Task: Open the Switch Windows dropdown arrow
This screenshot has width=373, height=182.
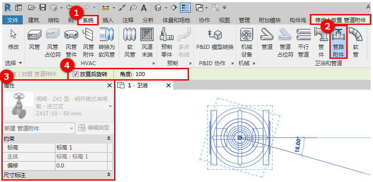Action: 206,8
